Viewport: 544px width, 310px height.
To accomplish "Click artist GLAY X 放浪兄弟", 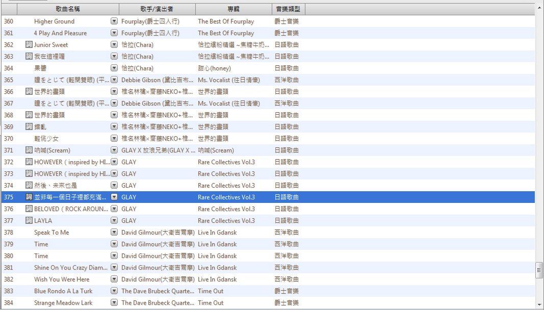I will point(158,150).
